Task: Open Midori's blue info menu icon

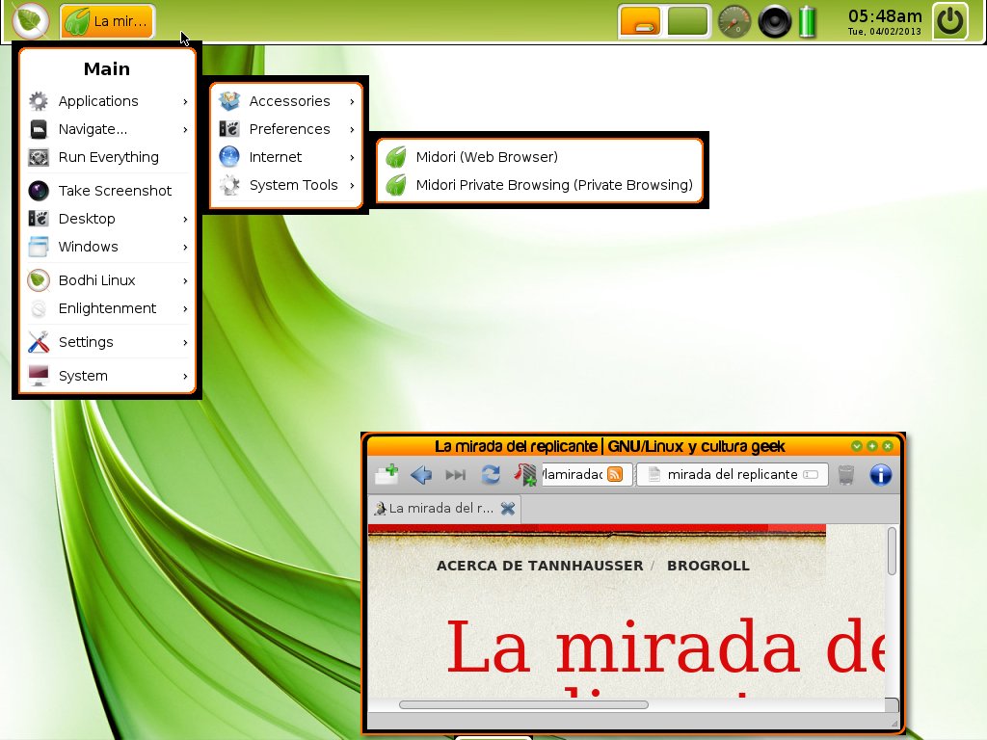Action: (x=881, y=474)
